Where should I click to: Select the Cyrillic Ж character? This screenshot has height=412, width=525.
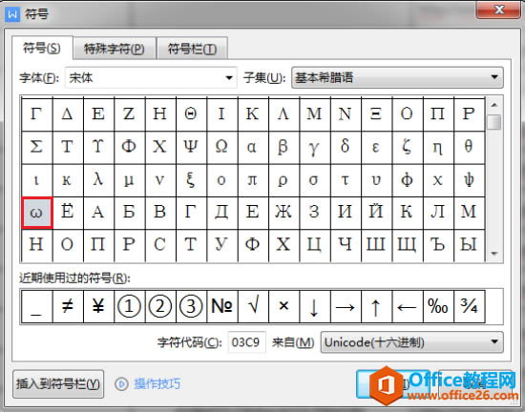pyautogui.click(x=283, y=213)
